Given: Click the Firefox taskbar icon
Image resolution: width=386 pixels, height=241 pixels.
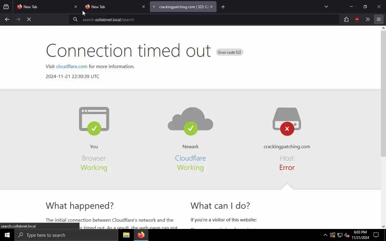Looking at the screenshot, I should point(141,235).
